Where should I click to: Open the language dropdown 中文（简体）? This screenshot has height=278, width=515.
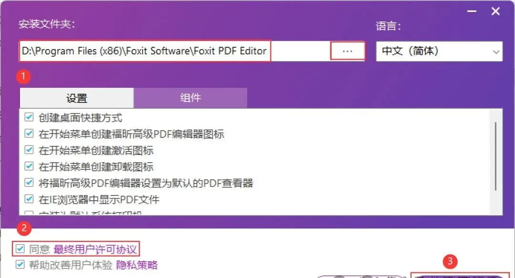tap(439, 51)
